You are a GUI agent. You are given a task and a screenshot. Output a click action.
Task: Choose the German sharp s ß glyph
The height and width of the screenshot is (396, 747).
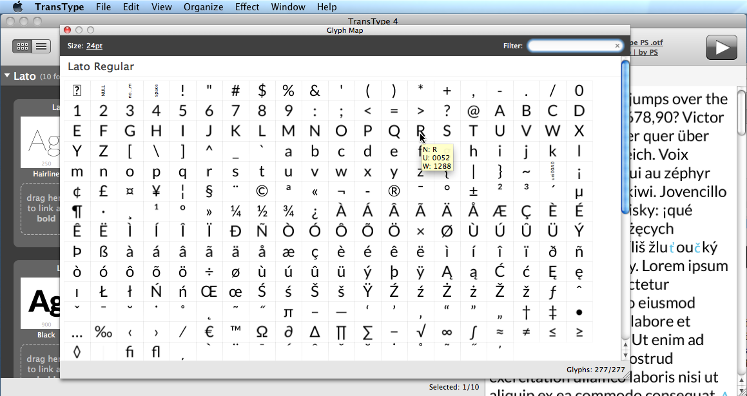[103, 252]
